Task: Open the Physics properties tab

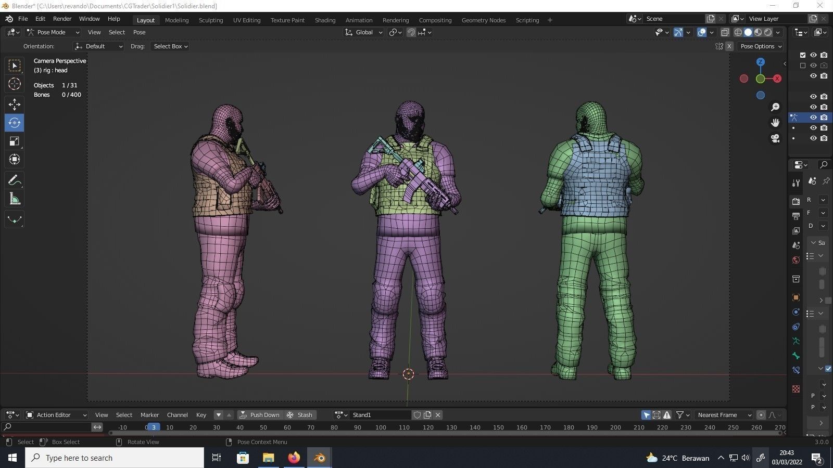Action: [796, 312]
